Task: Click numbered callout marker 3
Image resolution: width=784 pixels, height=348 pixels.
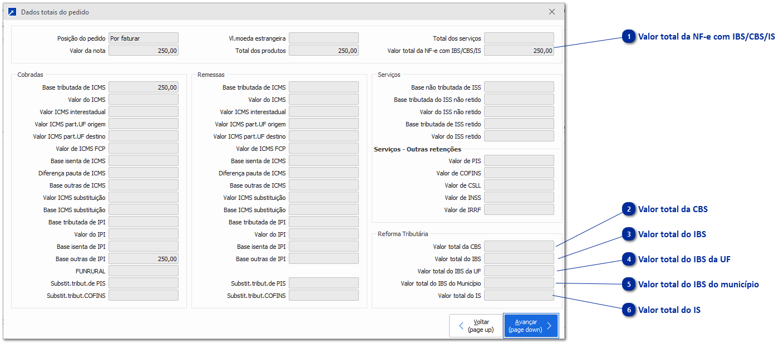Action: click(629, 234)
